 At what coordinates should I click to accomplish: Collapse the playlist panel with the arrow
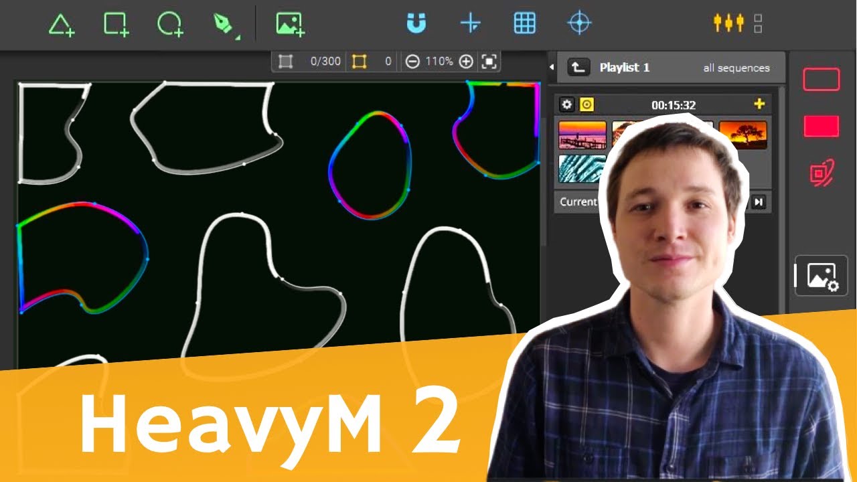click(552, 67)
